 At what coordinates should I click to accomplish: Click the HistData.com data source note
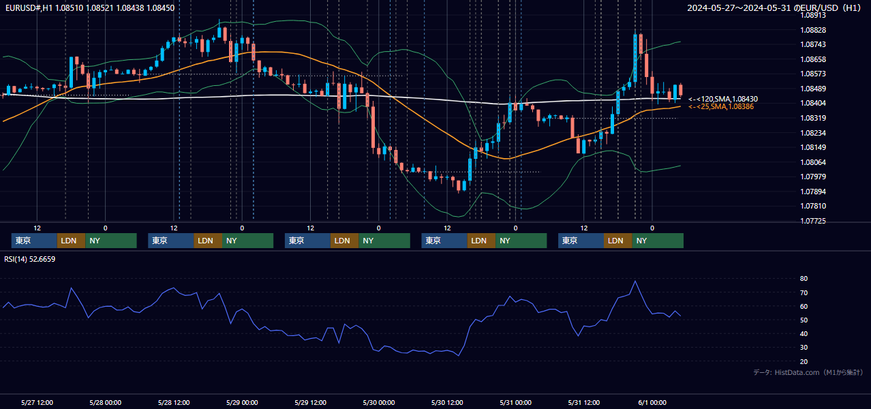(808, 372)
